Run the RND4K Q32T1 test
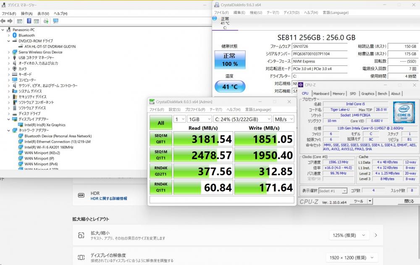 point(161,171)
